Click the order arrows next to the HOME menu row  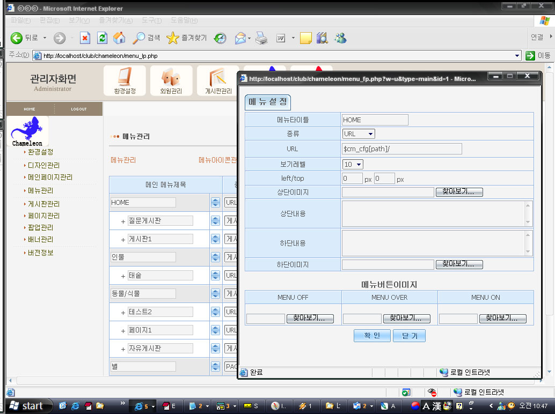point(215,203)
